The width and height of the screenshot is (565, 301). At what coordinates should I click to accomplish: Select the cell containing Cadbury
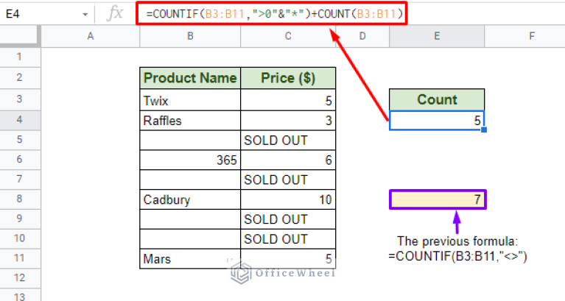pos(190,199)
